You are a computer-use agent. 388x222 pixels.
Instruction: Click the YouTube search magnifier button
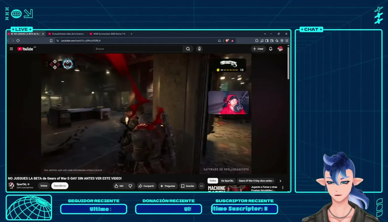[188, 49]
